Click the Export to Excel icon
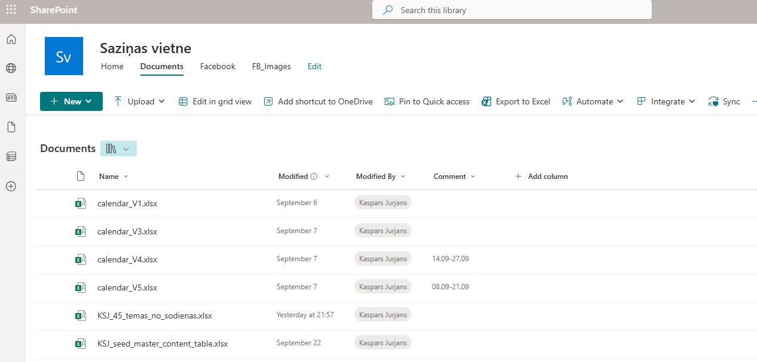The height and width of the screenshot is (362, 757). tap(488, 101)
